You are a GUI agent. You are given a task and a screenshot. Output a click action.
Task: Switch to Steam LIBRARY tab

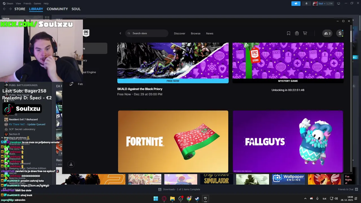36,9
